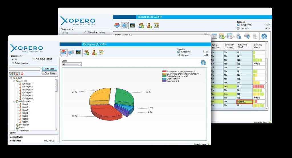Click cloud restore icon in back window
292x158 pixels.
247,36
